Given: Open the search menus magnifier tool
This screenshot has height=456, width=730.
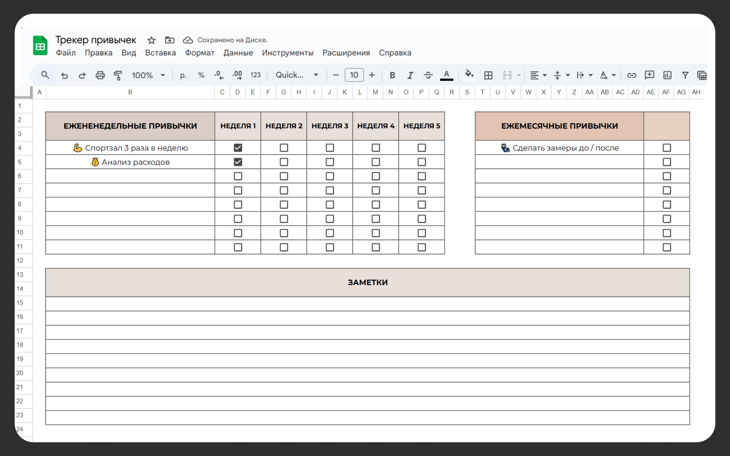Looking at the screenshot, I should pos(45,75).
